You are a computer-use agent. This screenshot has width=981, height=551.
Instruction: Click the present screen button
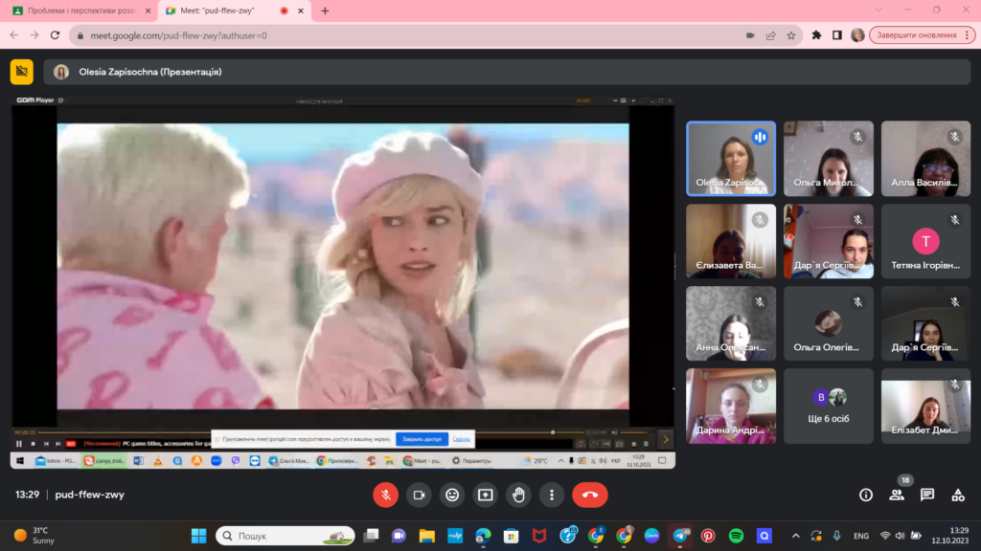pyautogui.click(x=485, y=495)
